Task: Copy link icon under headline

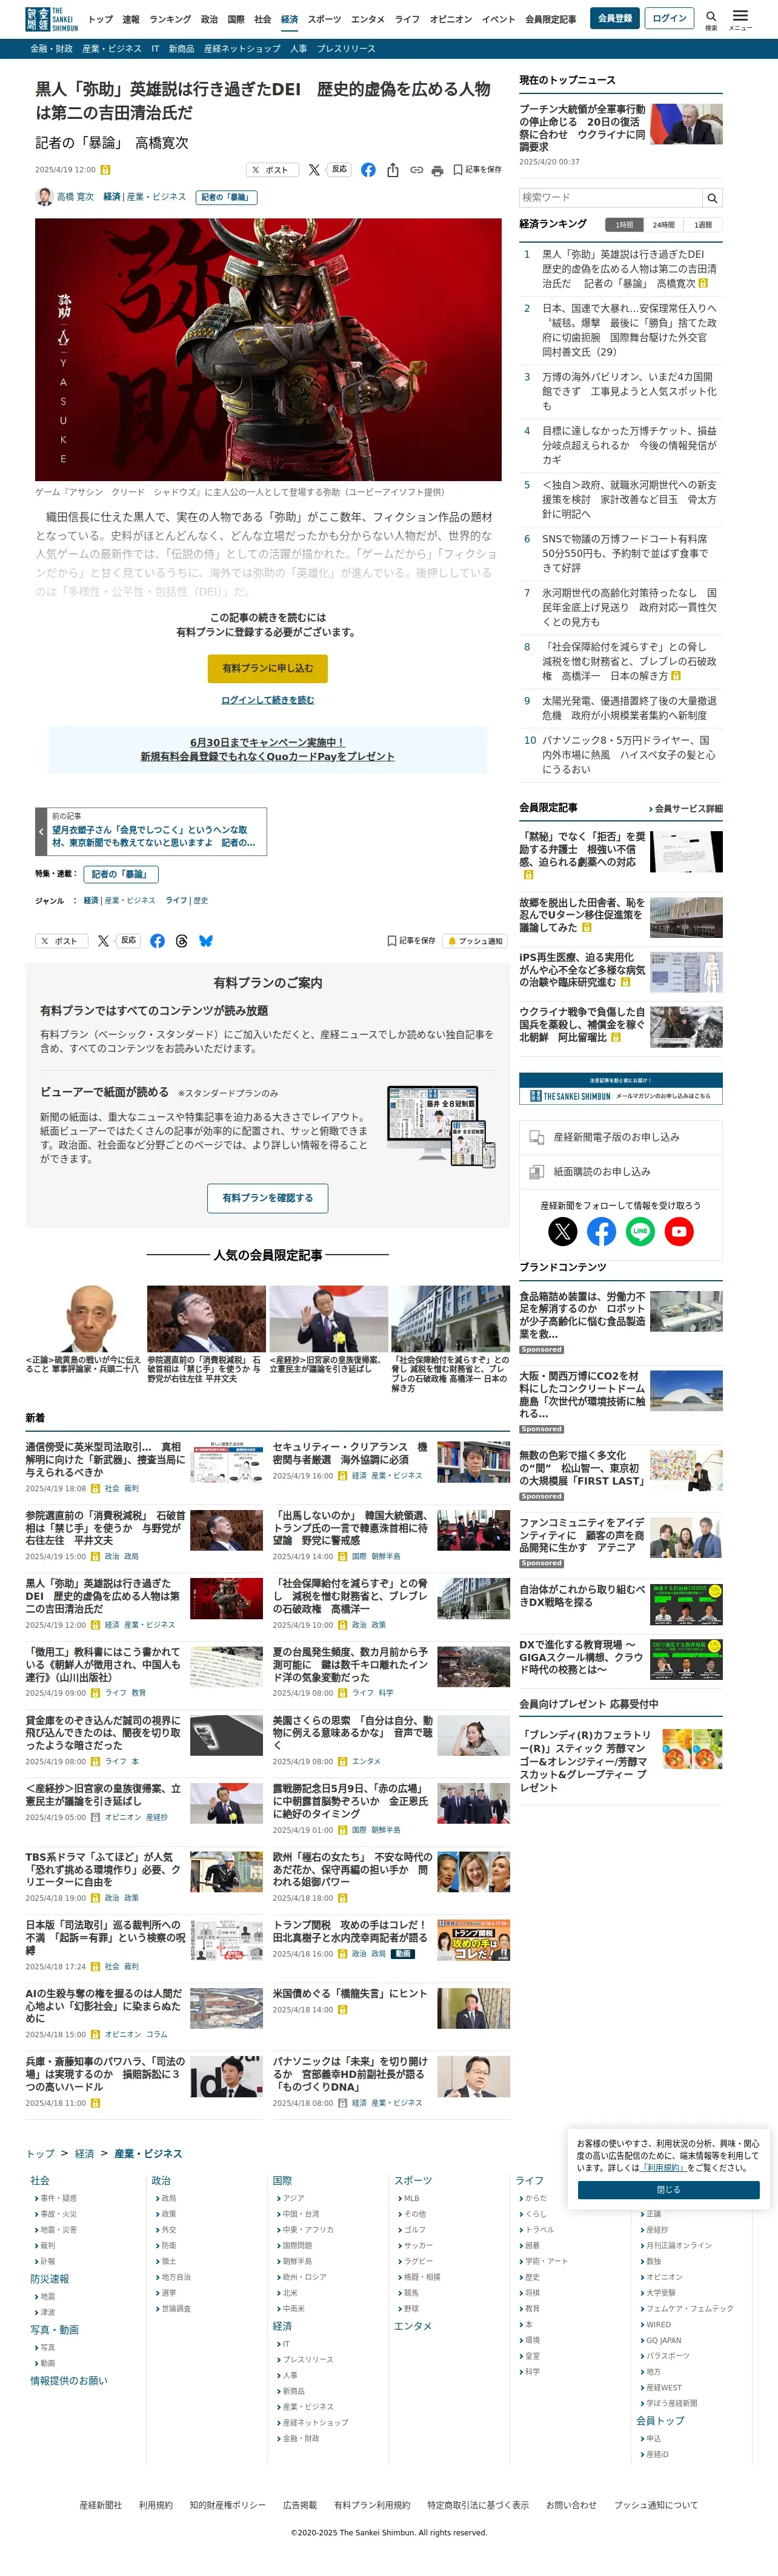Action: (x=416, y=170)
